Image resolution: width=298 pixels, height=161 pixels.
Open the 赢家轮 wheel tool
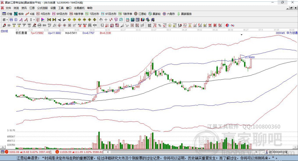[x=155, y=14]
